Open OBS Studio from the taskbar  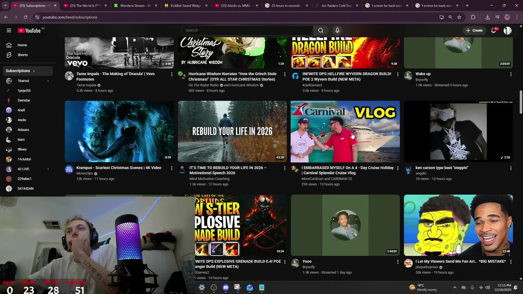click(214, 287)
